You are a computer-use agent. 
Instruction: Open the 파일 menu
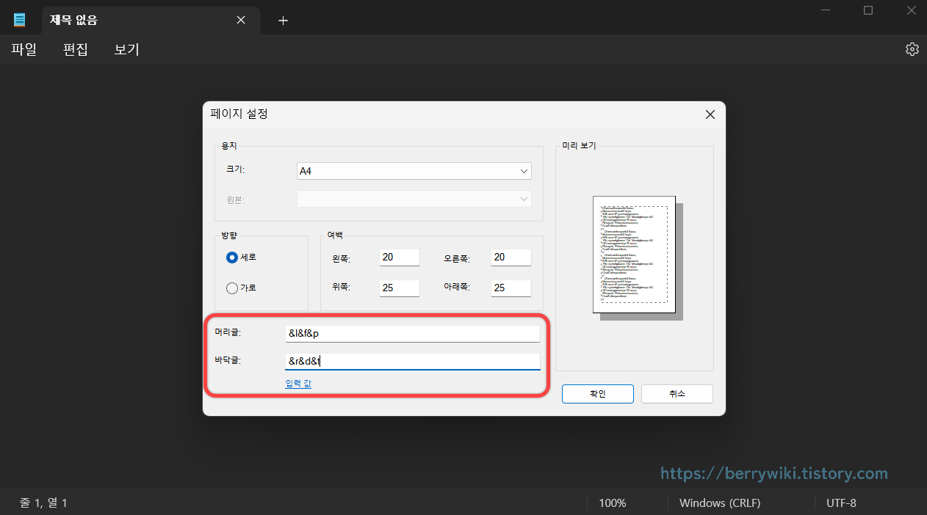(24, 48)
